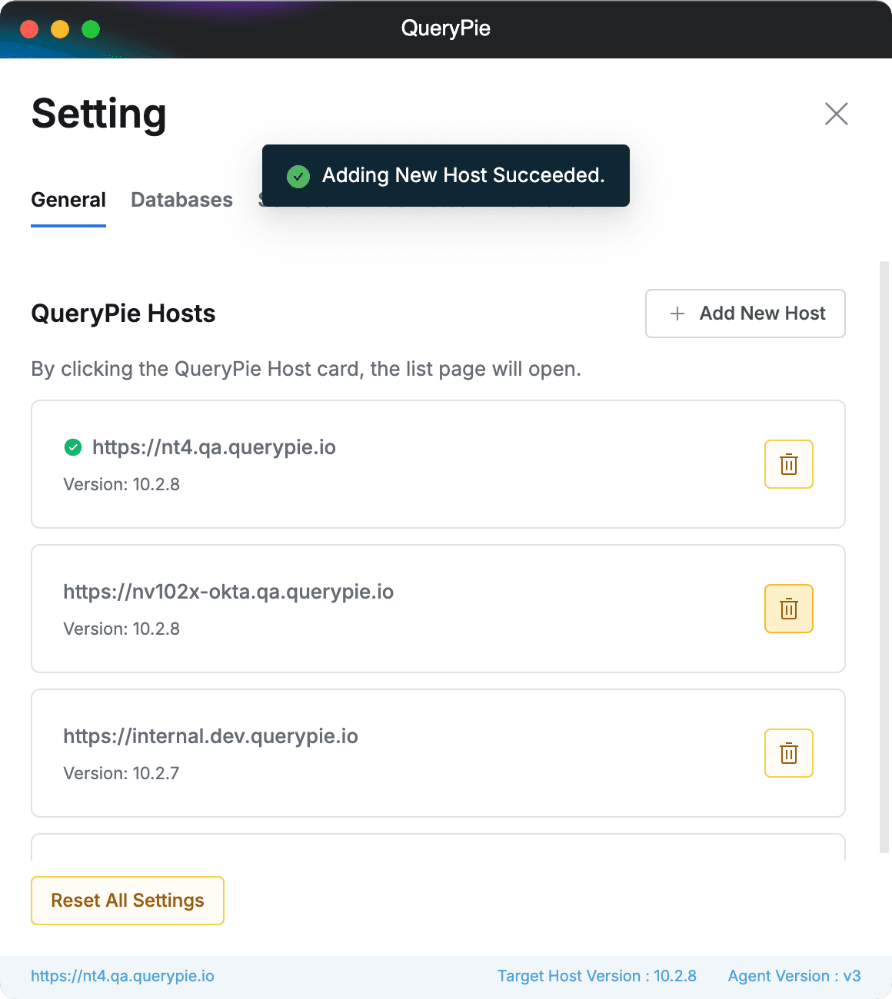Switch to the Databases tab
This screenshot has width=892, height=999.
[181, 200]
